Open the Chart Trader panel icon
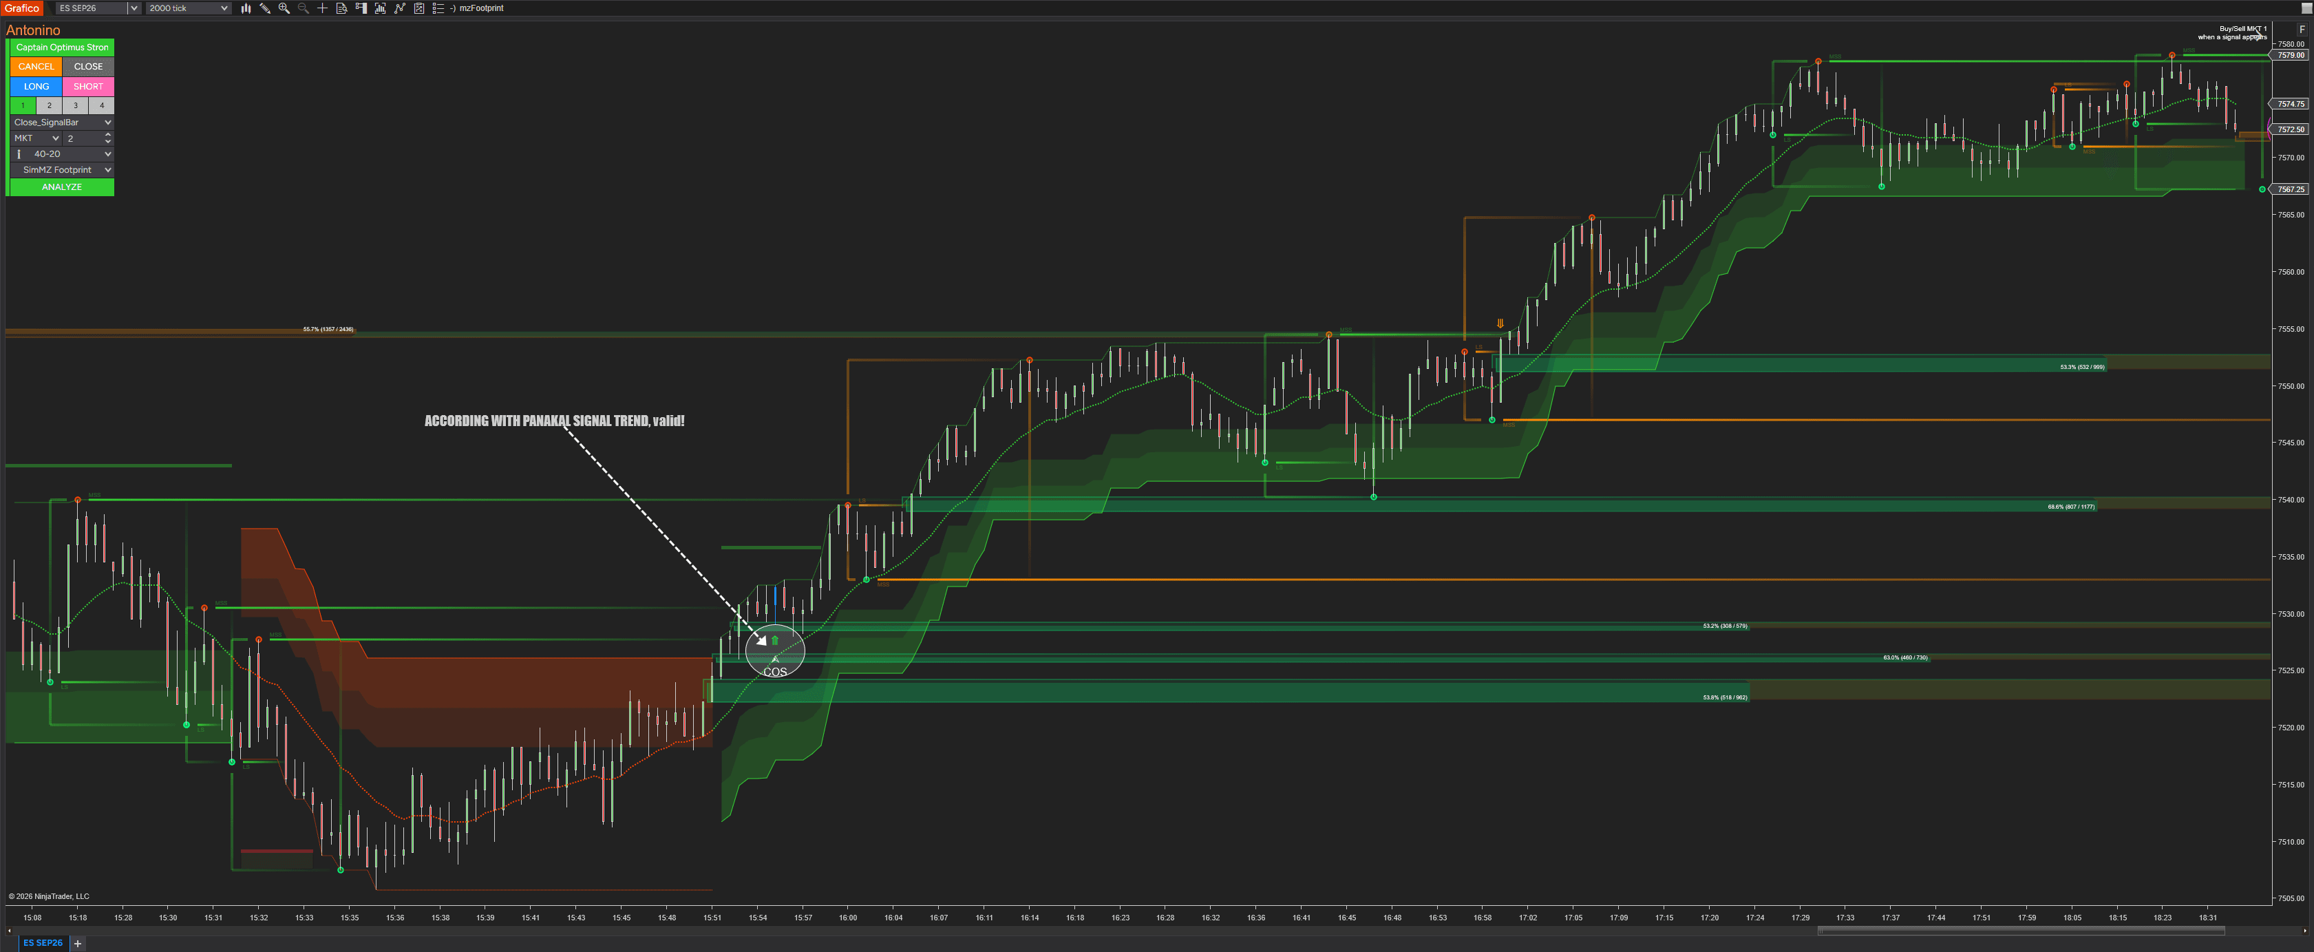The height and width of the screenshot is (952, 2314). (361, 8)
